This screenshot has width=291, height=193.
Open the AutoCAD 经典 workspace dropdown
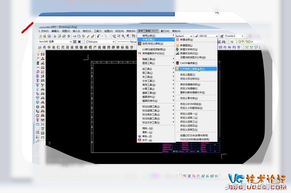pyautogui.click(x=71, y=42)
